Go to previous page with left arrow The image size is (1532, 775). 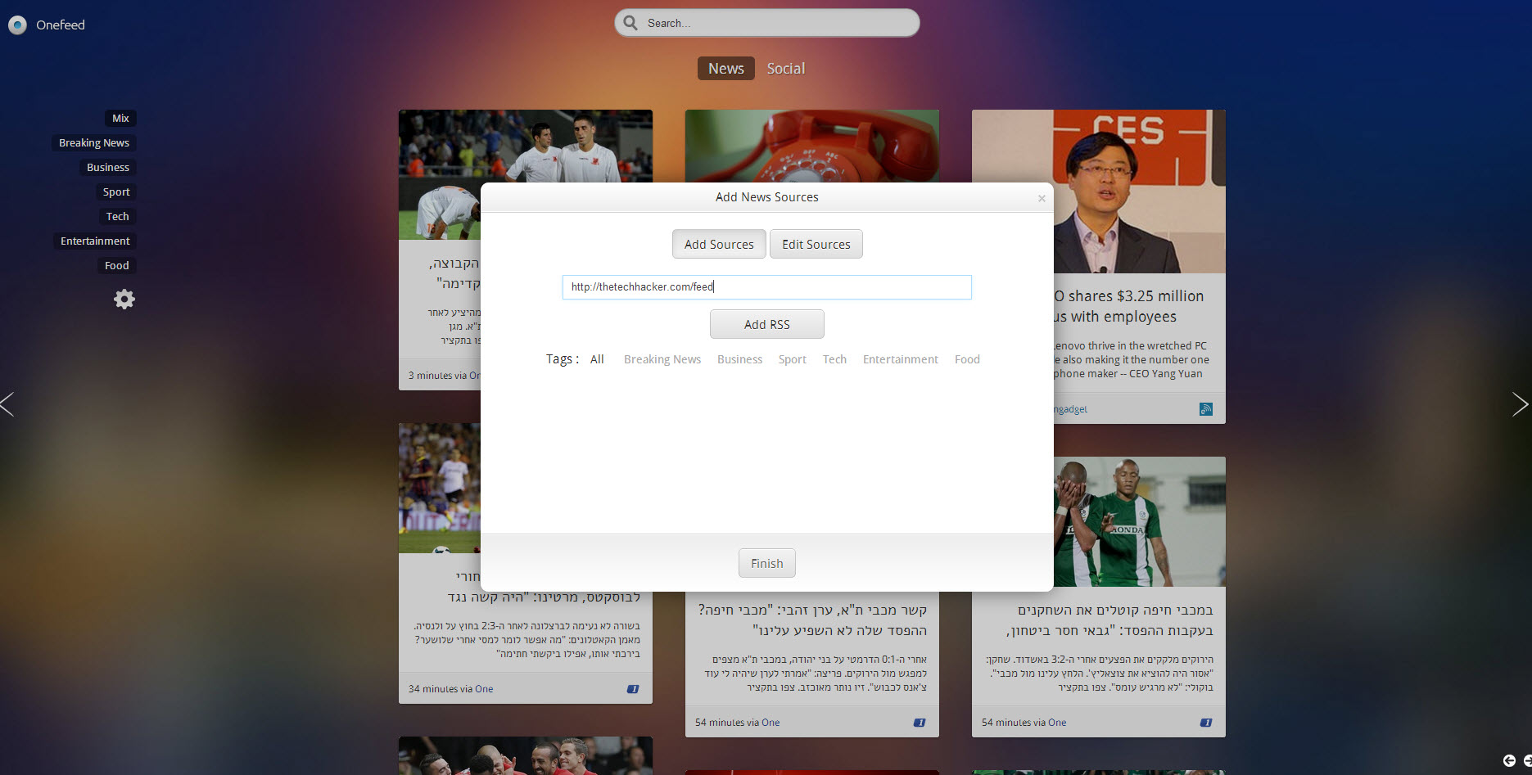click(7, 404)
